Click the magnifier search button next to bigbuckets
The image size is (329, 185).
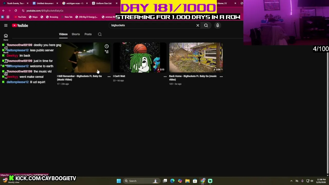206,25
